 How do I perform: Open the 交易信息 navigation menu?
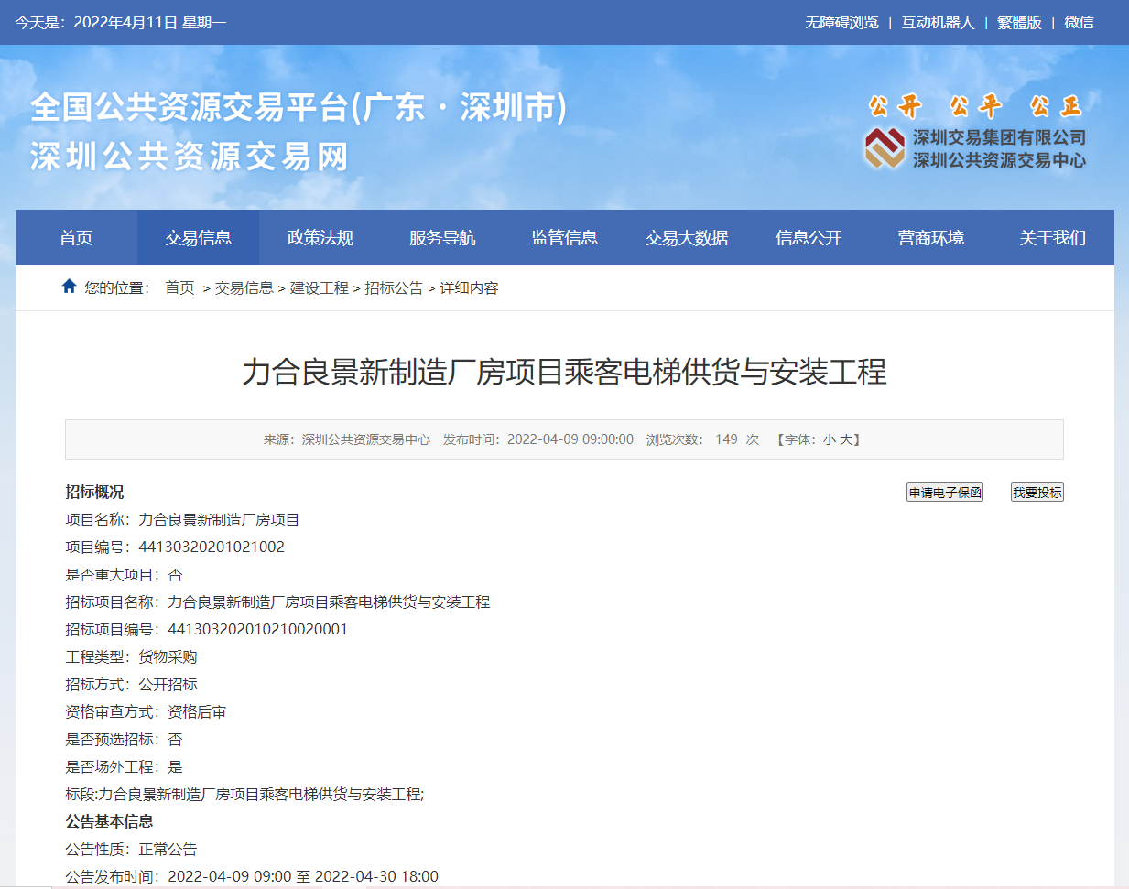pos(198,236)
